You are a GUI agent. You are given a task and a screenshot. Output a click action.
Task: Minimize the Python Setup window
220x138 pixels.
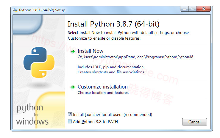(185, 9)
